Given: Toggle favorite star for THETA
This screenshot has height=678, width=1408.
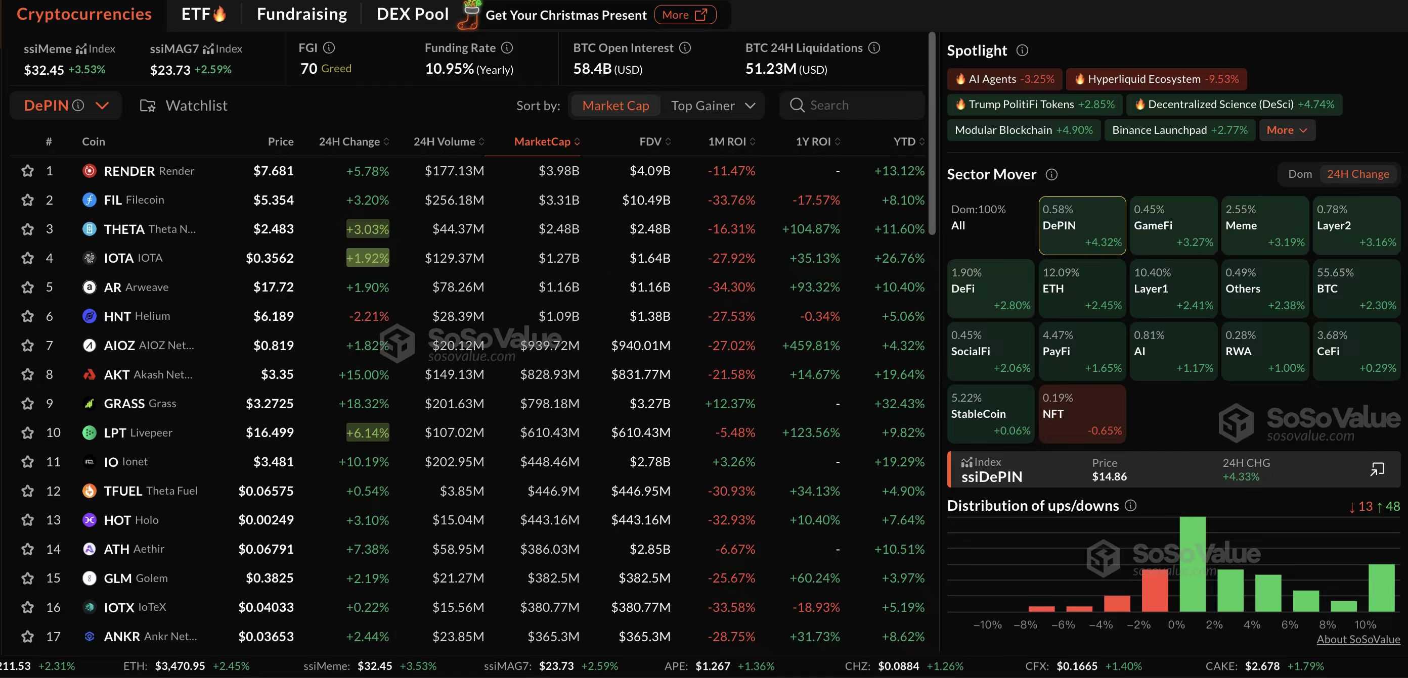Looking at the screenshot, I should point(27,229).
